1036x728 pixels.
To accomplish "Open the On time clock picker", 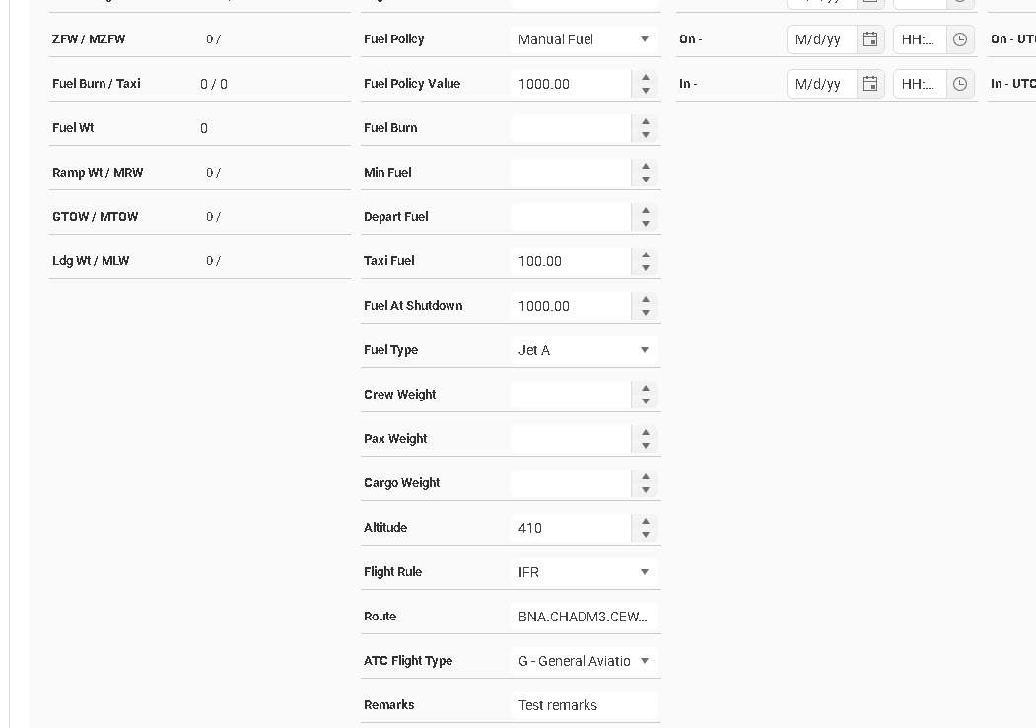I will coord(960,39).
